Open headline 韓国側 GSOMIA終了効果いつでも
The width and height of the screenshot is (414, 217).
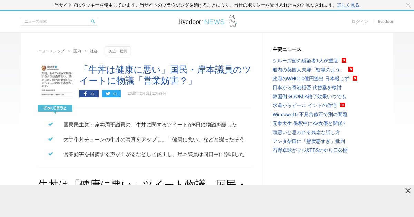309,96
